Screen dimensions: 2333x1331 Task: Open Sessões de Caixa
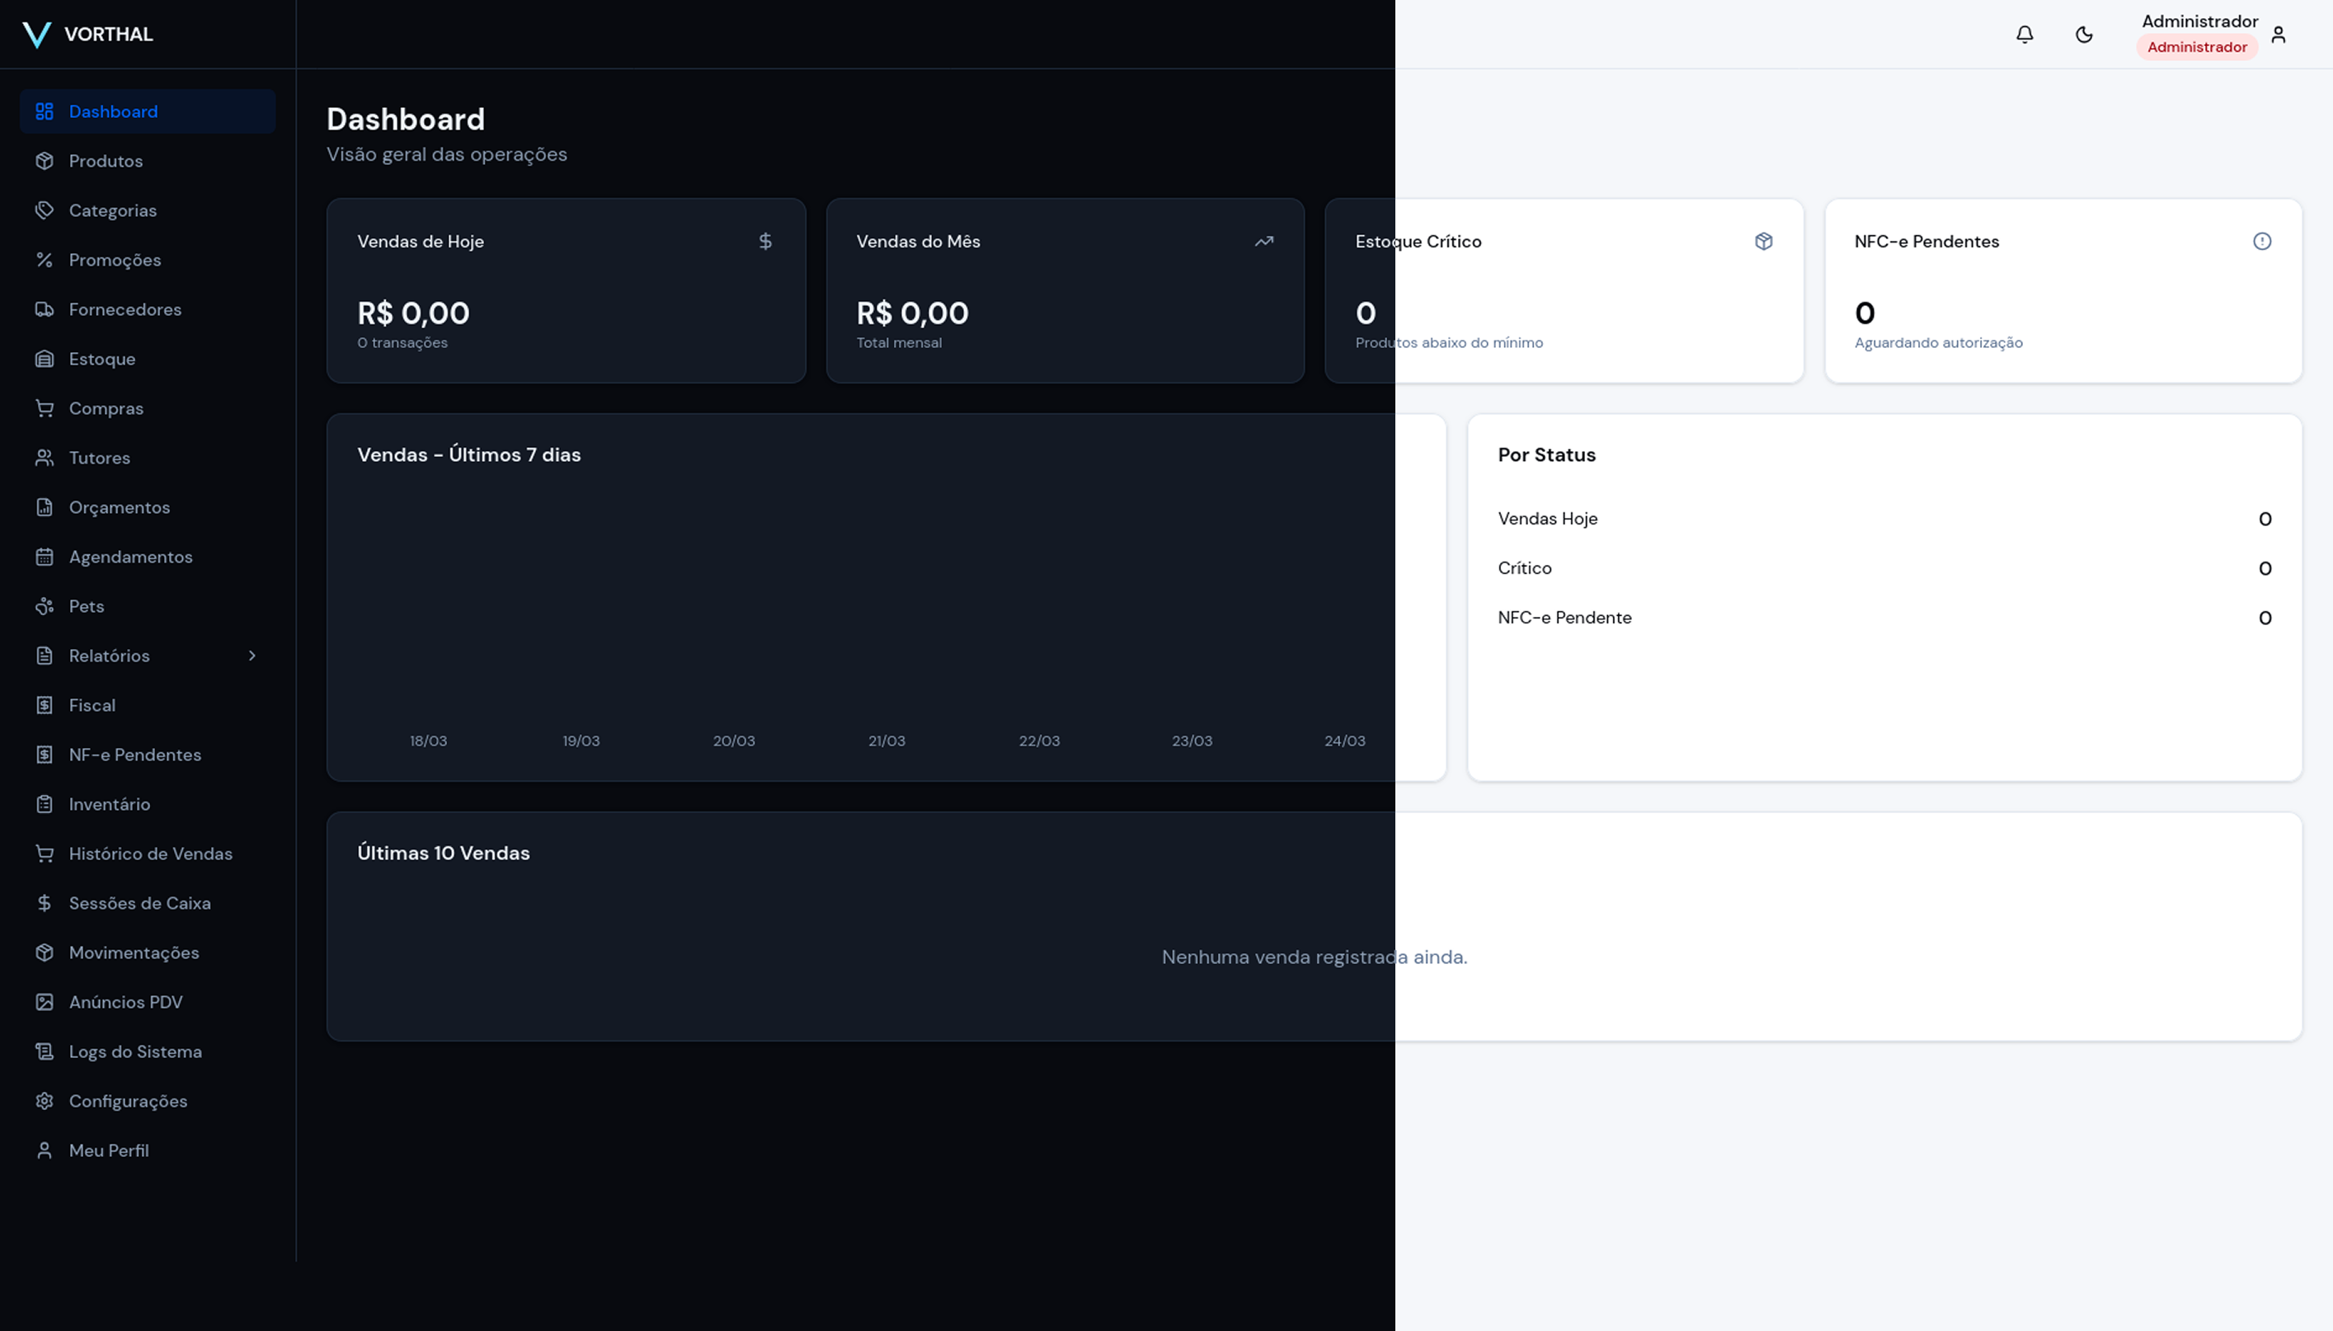coord(140,902)
